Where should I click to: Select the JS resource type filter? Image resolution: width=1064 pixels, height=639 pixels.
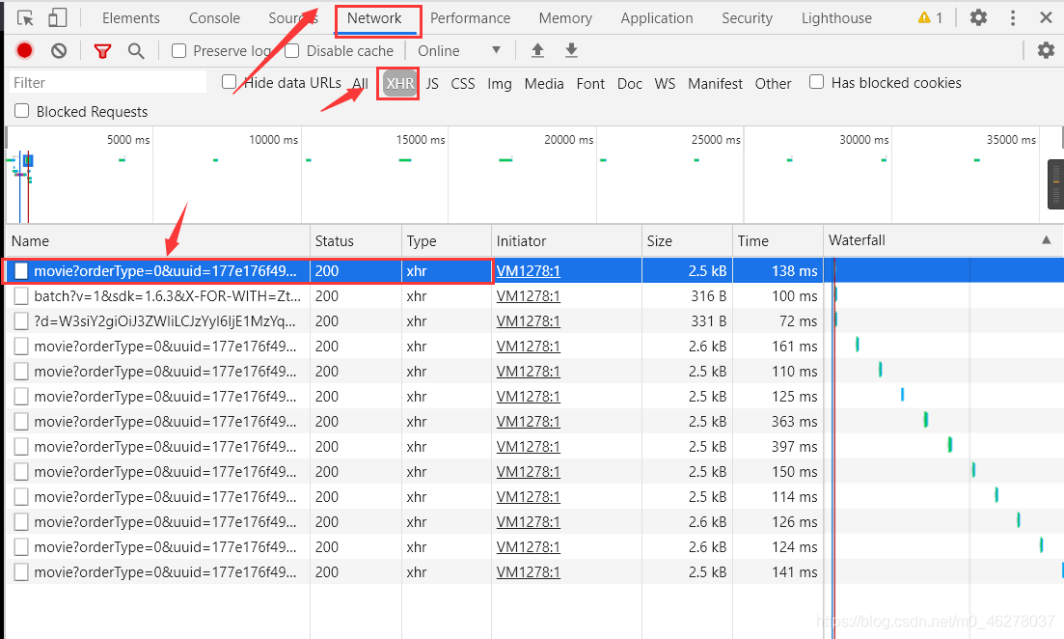(x=432, y=84)
